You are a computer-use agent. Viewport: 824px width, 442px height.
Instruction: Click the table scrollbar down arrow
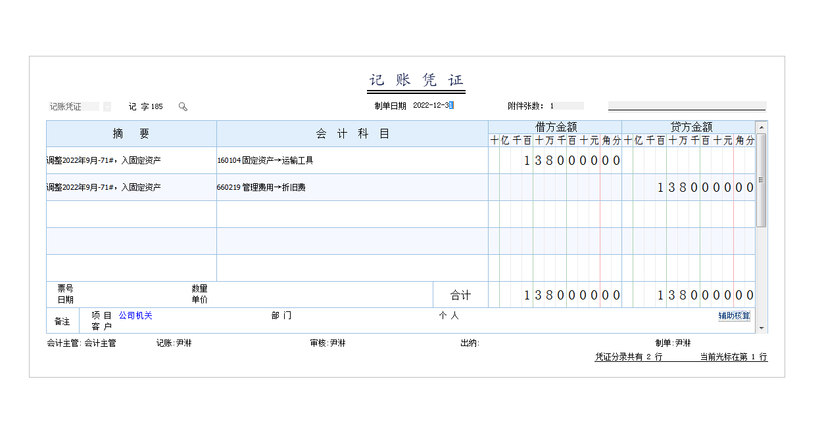click(x=762, y=328)
